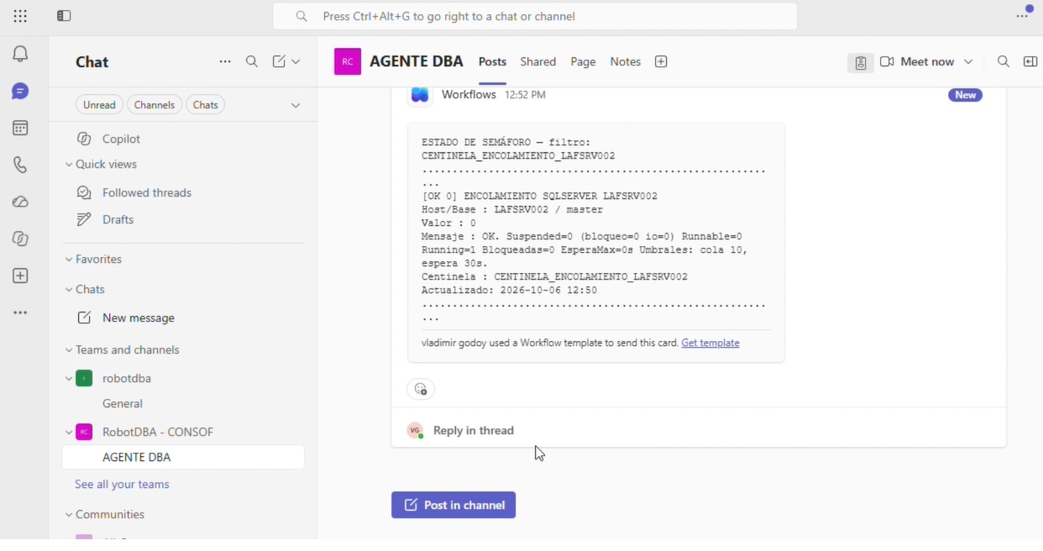Open the app launcher grid icon
Screen dimensions: 1043x551
(x=20, y=16)
